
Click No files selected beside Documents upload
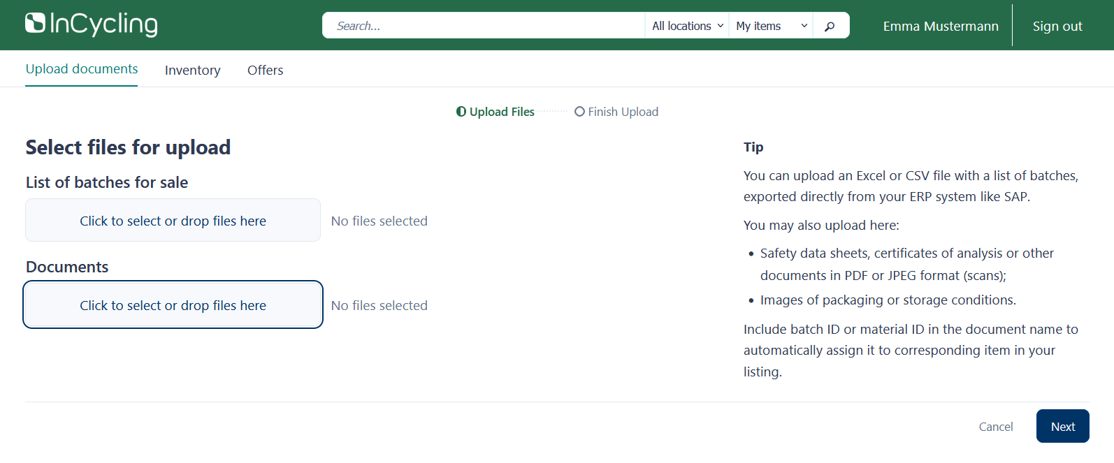tap(379, 305)
